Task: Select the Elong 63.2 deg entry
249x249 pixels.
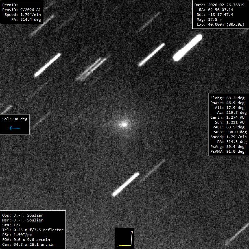Action: [x=227, y=98]
